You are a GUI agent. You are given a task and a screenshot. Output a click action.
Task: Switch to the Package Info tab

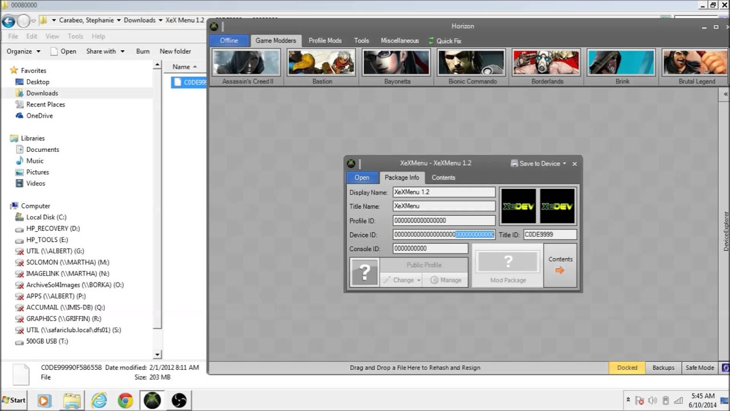point(401,178)
